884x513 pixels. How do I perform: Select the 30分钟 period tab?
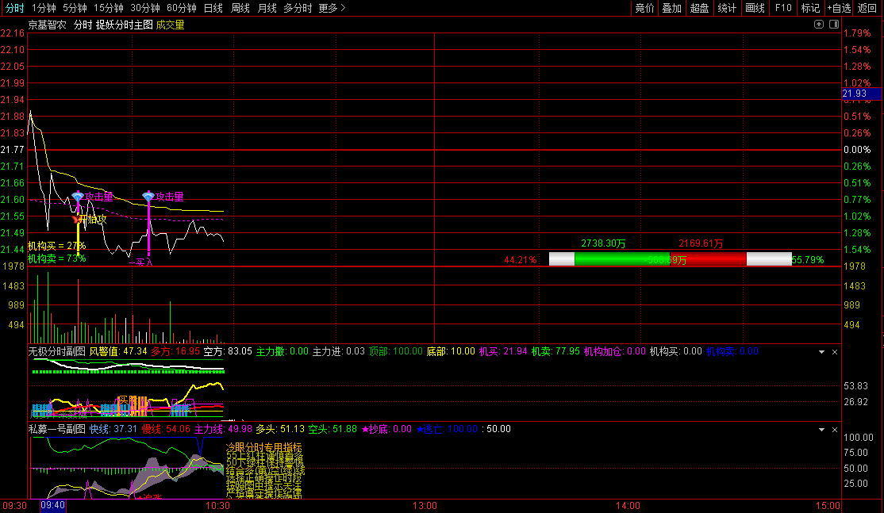tap(145, 8)
